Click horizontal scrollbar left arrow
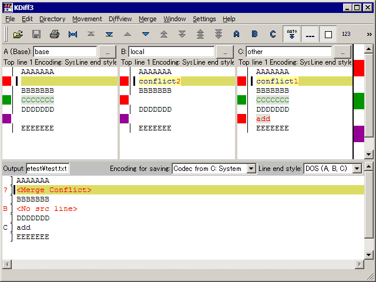 point(7,264)
